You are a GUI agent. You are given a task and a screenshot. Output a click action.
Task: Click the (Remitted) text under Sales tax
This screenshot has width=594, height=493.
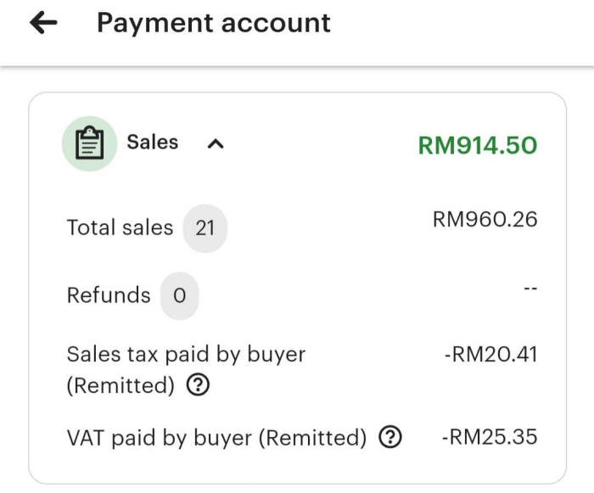(120, 386)
